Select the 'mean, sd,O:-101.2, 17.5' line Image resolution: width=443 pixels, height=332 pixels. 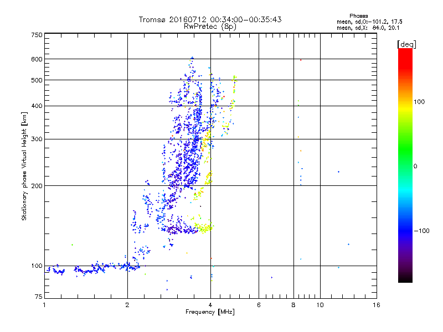click(369, 22)
